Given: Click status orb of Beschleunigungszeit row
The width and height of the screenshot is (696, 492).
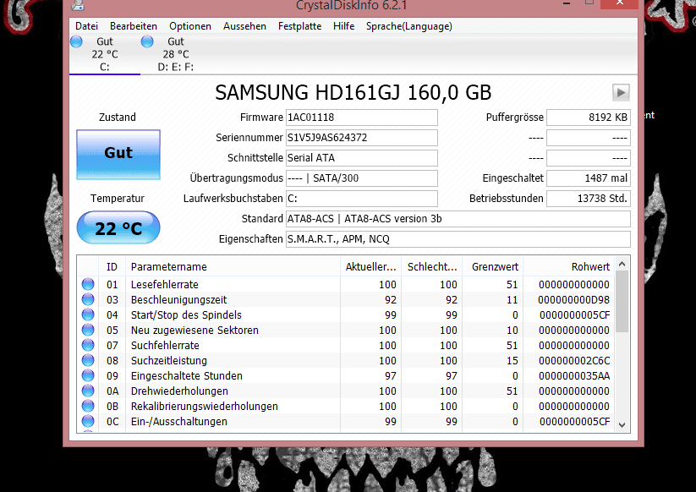Looking at the screenshot, I should click(x=88, y=299).
